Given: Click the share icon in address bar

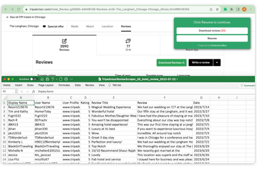Looking at the screenshot, I should pos(211,9).
